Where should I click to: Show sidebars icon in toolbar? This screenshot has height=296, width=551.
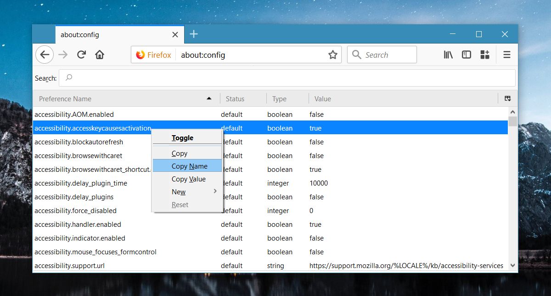point(467,55)
